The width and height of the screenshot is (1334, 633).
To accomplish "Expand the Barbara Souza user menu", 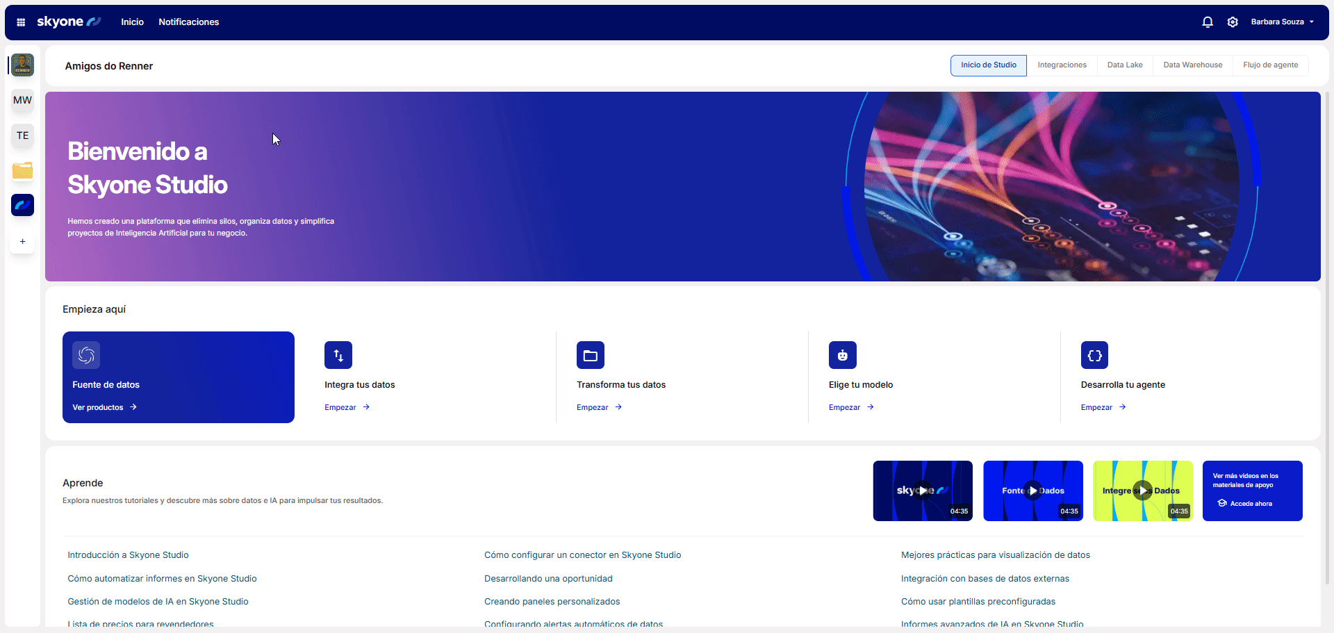I will [x=1282, y=22].
